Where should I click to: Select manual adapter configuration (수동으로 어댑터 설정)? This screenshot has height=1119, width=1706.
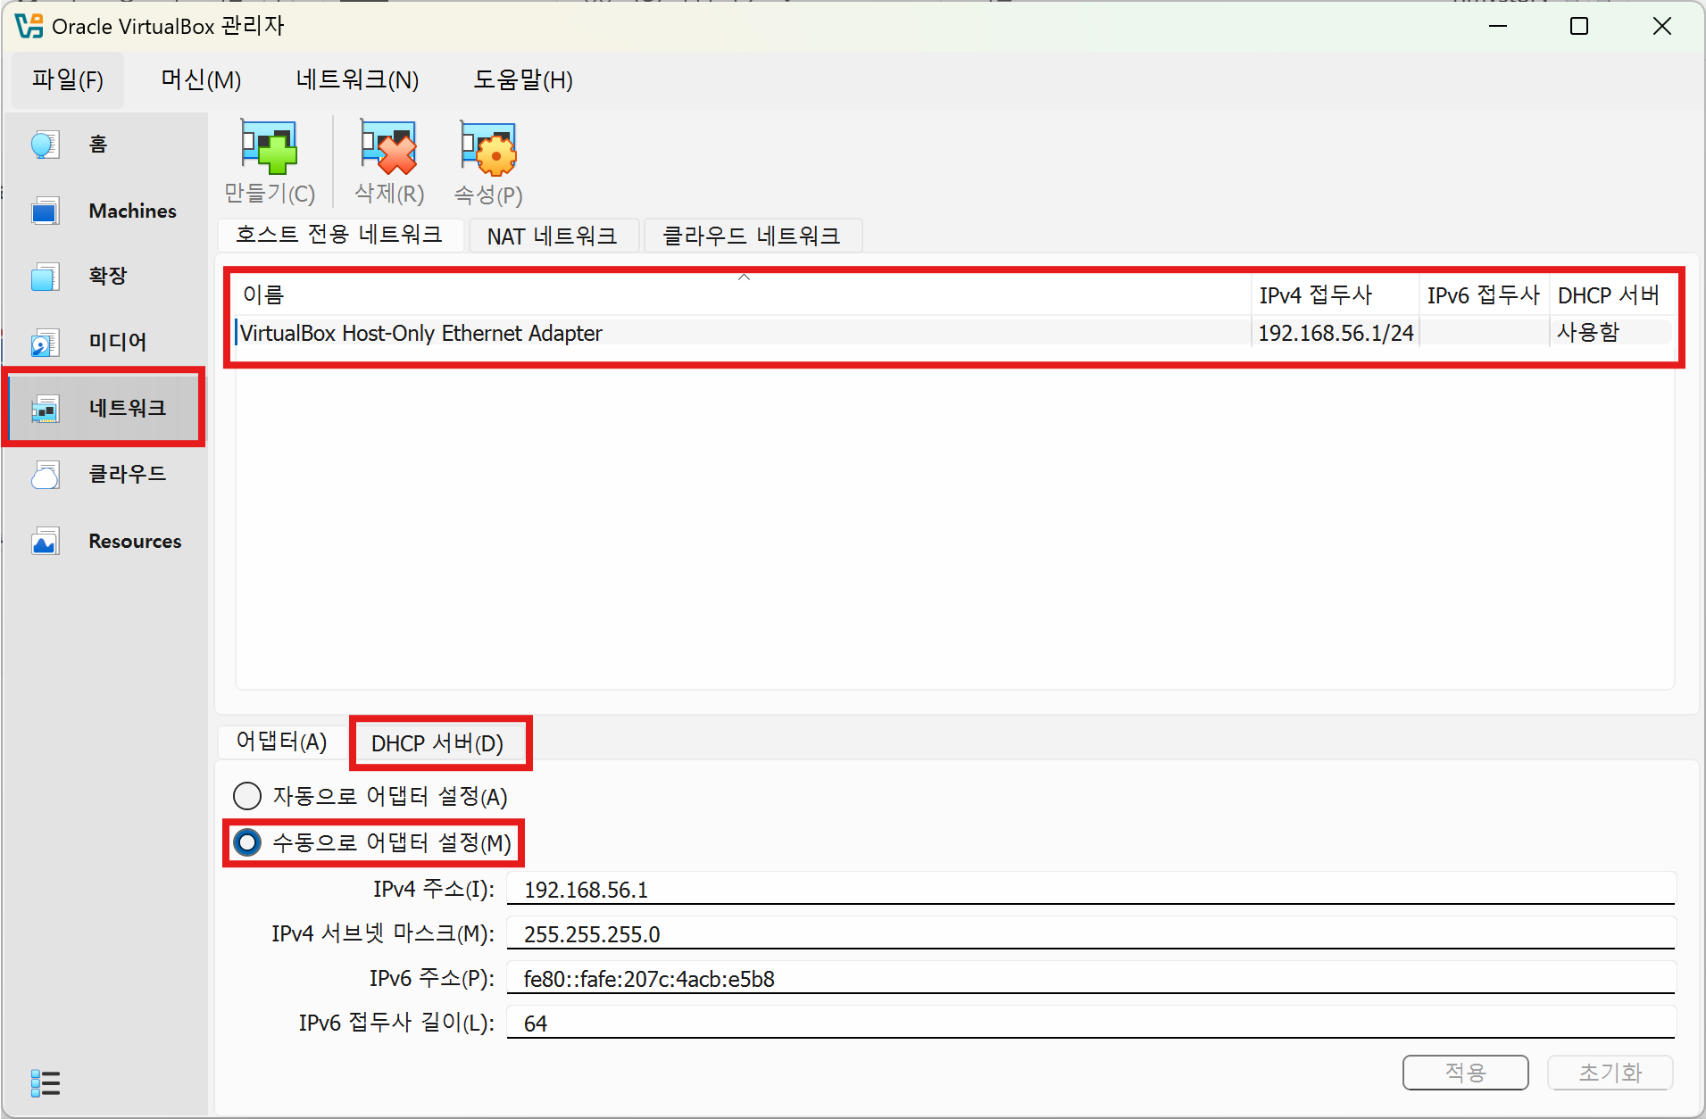[x=371, y=842]
